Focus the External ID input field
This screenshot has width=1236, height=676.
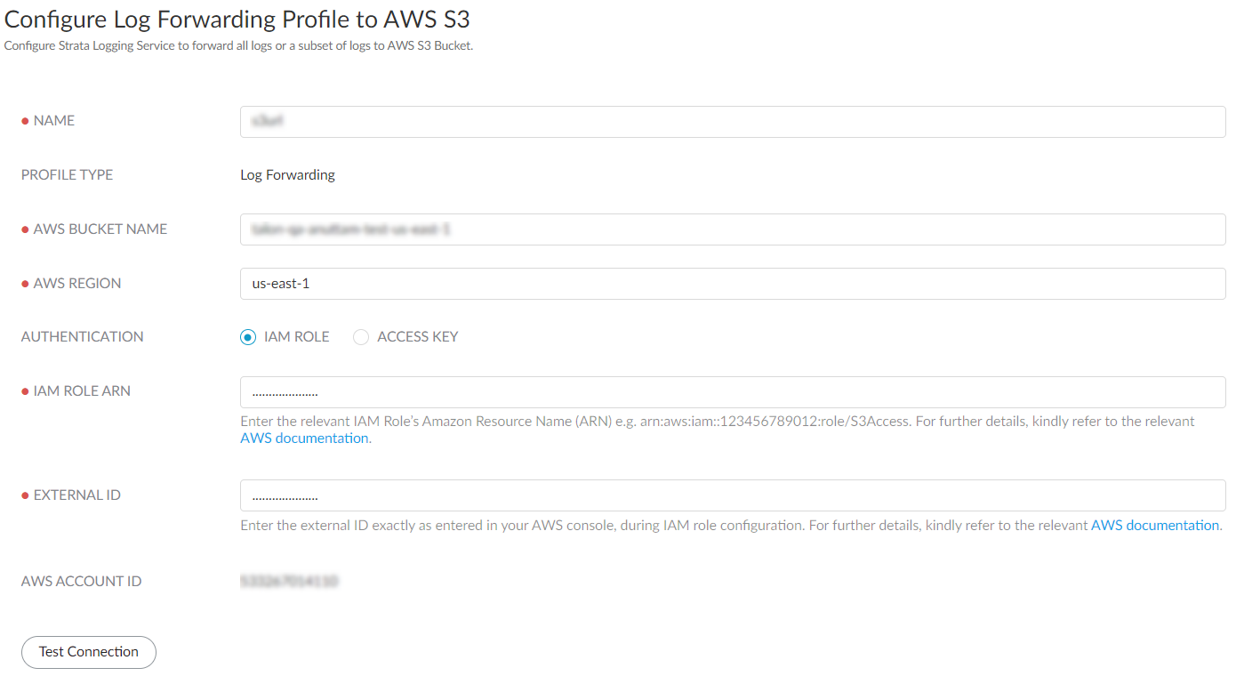733,495
